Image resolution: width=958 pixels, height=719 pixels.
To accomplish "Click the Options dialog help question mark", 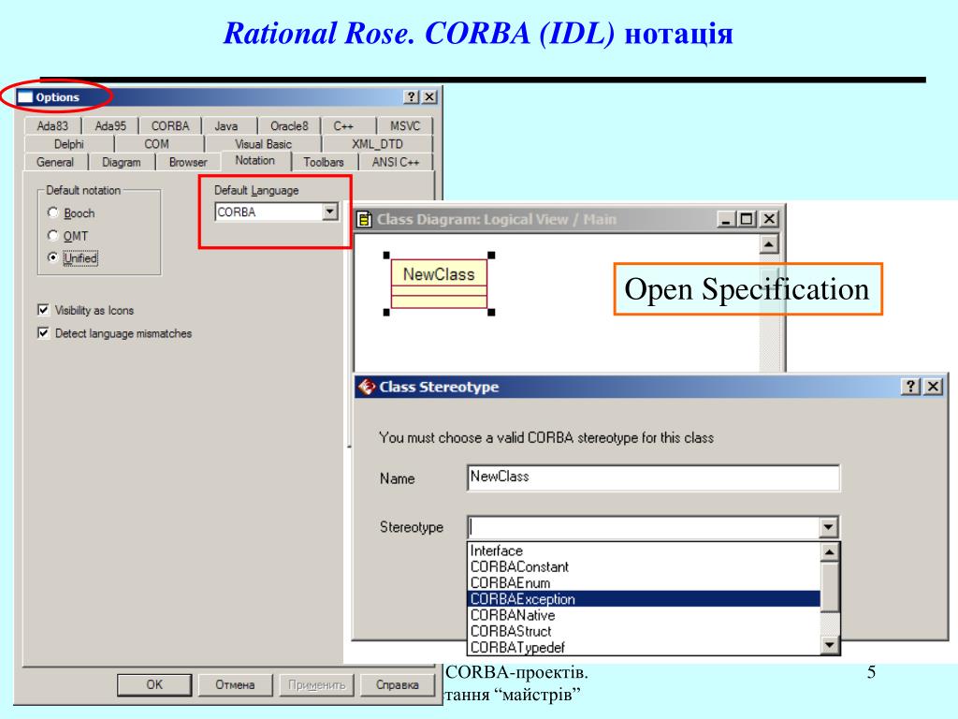I will (x=412, y=97).
